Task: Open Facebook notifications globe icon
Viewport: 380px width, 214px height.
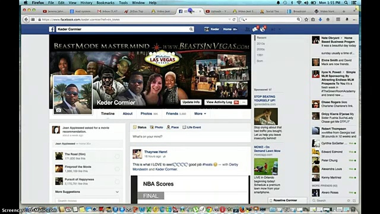Action: click(262, 29)
